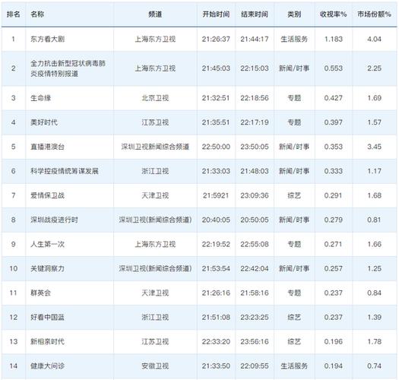Image resolution: width=399 pixels, height=380 pixels.
Task: Click market share value 1.78
Action: (375, 341)
